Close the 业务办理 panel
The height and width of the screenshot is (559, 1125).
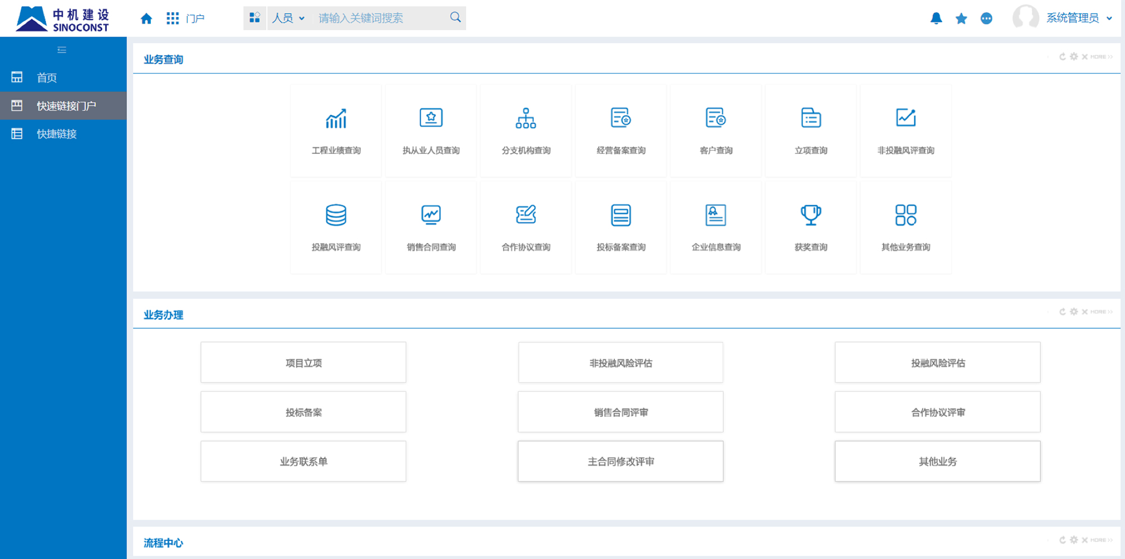tap(1084, 312)
